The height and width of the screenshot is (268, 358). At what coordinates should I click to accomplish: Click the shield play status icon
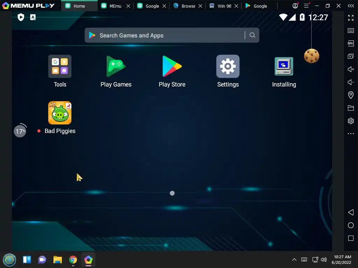coord(21,17)
